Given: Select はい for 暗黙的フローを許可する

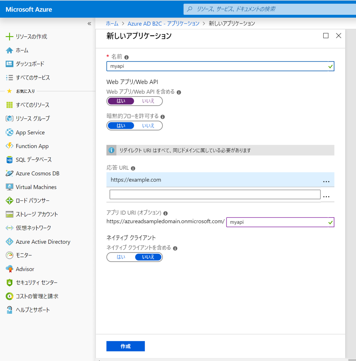Looking at the screenshot, I should pos(121,126).
